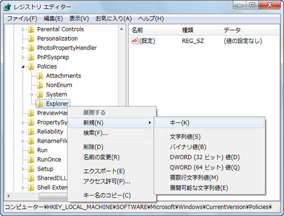Select キー(K) in the submenu
Screen dimensions: 284x216
[x=210, y=123]
